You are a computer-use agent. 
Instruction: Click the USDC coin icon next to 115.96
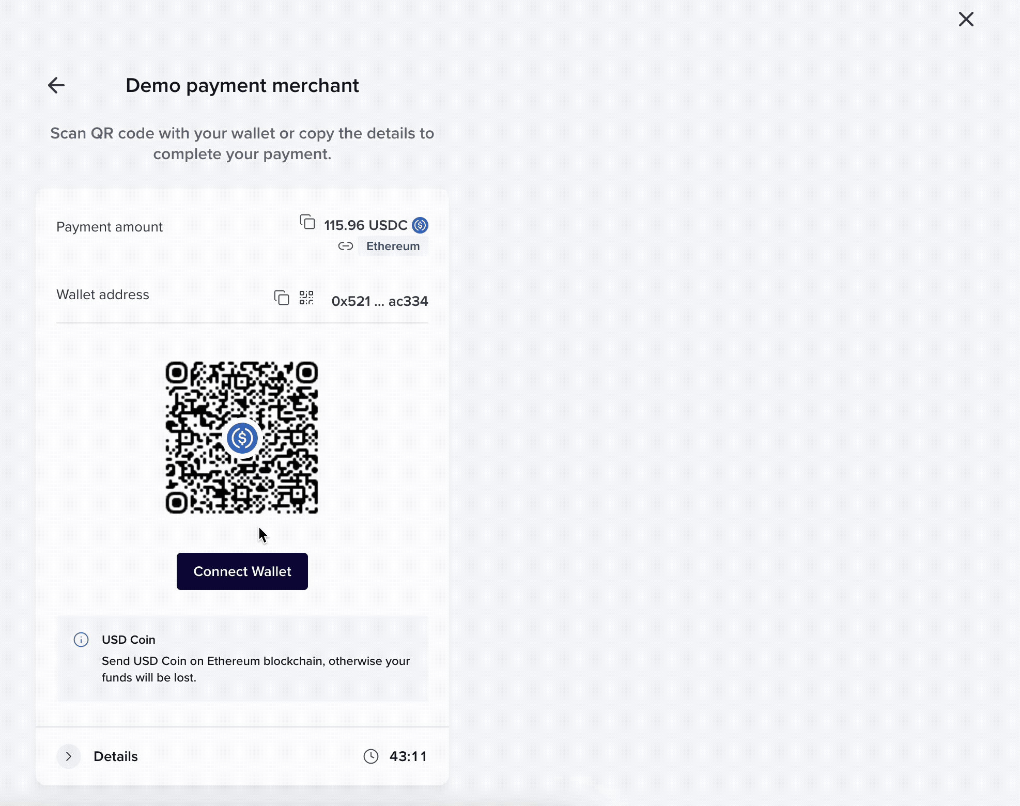(420, 225)
